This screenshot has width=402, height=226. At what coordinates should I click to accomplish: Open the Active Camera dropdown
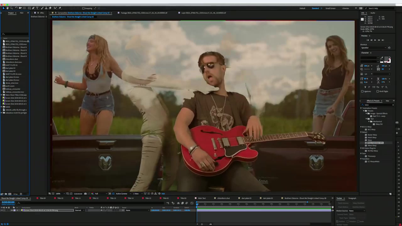[122, 194]
